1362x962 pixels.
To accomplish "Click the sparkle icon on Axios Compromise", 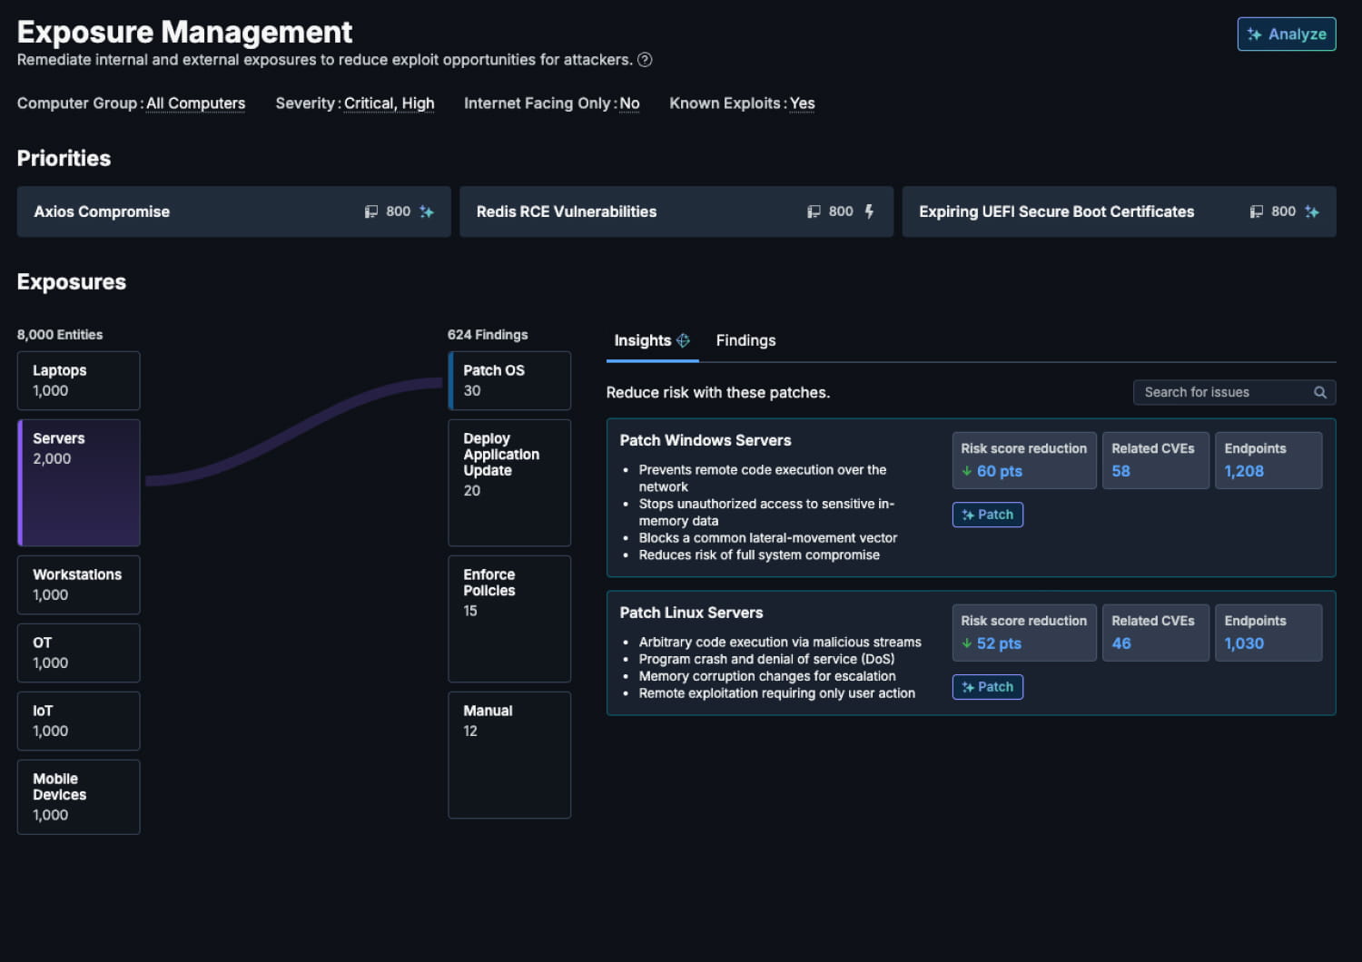I will [x=427, y=211].
